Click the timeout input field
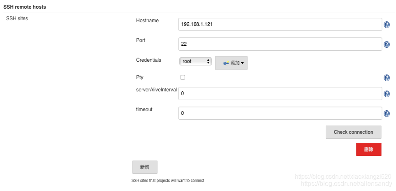The width and height of the screenshot is (396, 191). click(x=280, y=113)
